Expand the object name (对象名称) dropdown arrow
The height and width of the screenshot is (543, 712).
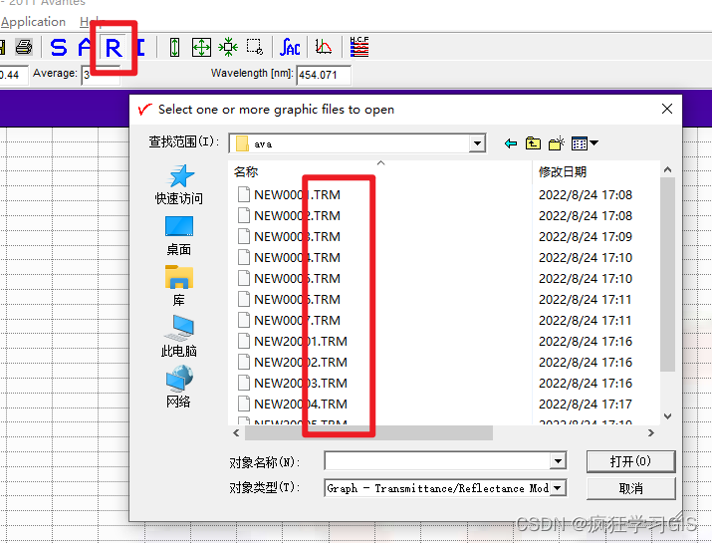[x=558, y=461]
